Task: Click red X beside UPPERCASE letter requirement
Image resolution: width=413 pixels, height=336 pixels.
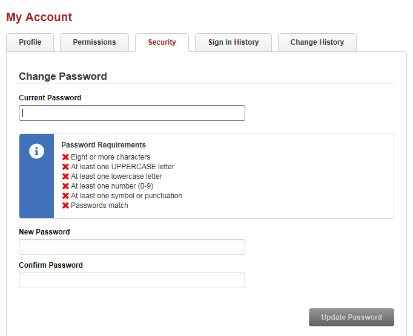Action: coord(65,167)
